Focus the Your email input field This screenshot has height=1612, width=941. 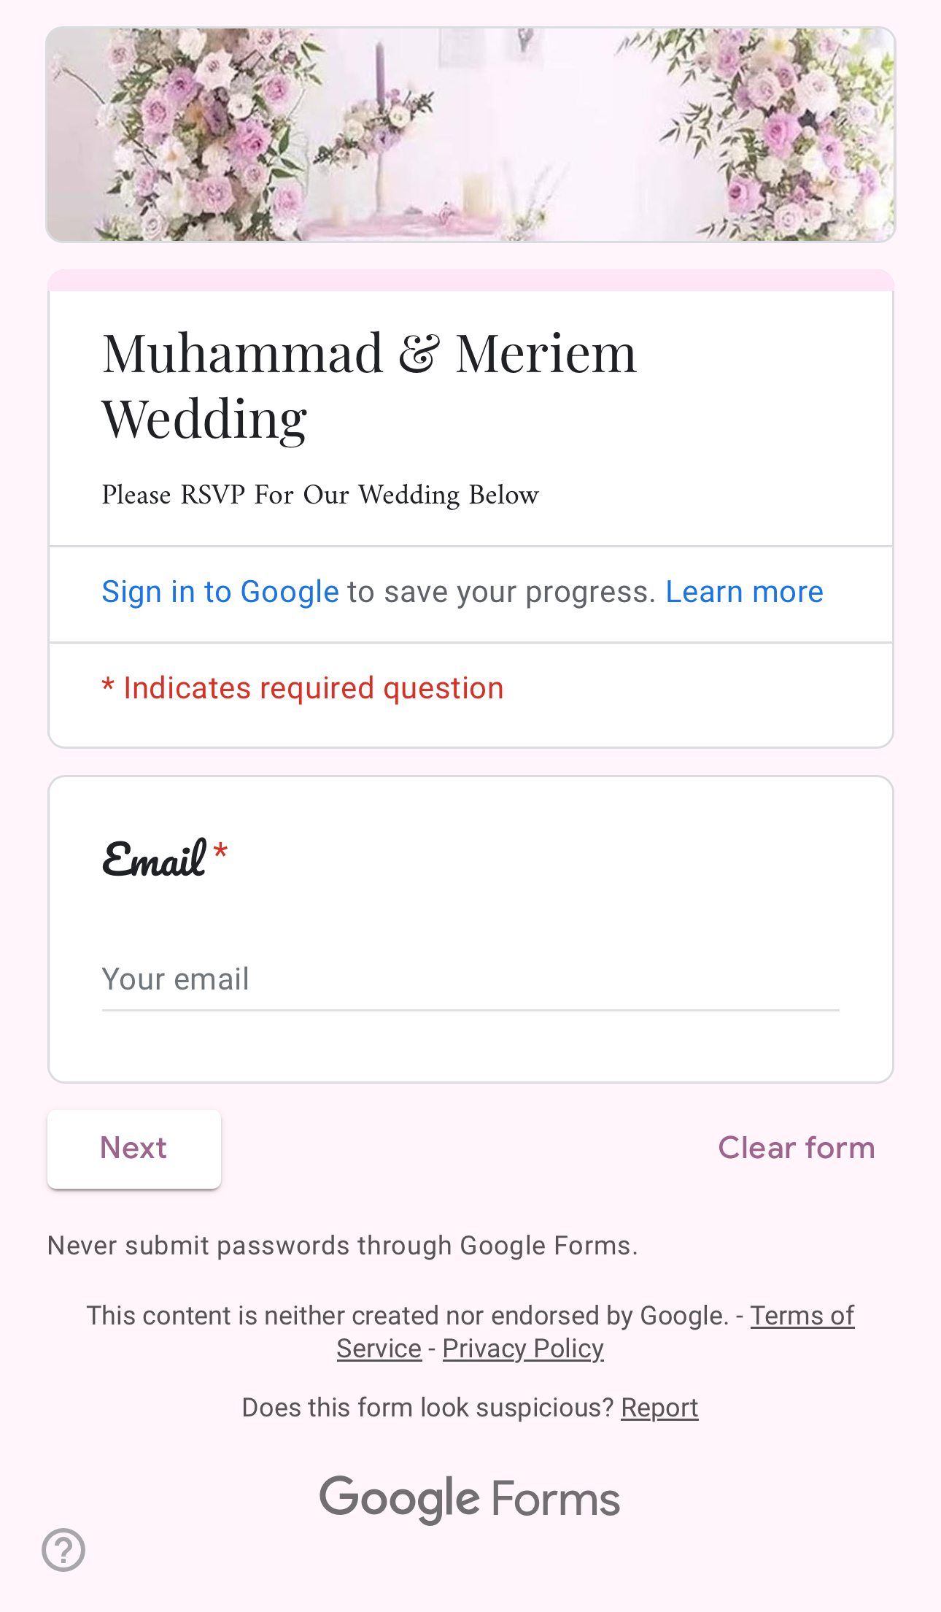tap(471, 979)
